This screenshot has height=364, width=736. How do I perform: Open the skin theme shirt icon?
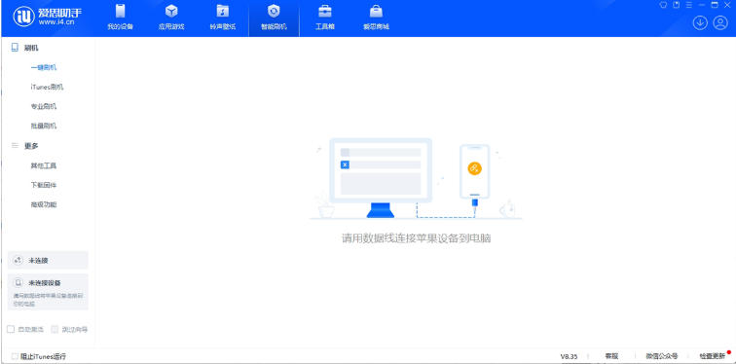click(x=663, y=5)
